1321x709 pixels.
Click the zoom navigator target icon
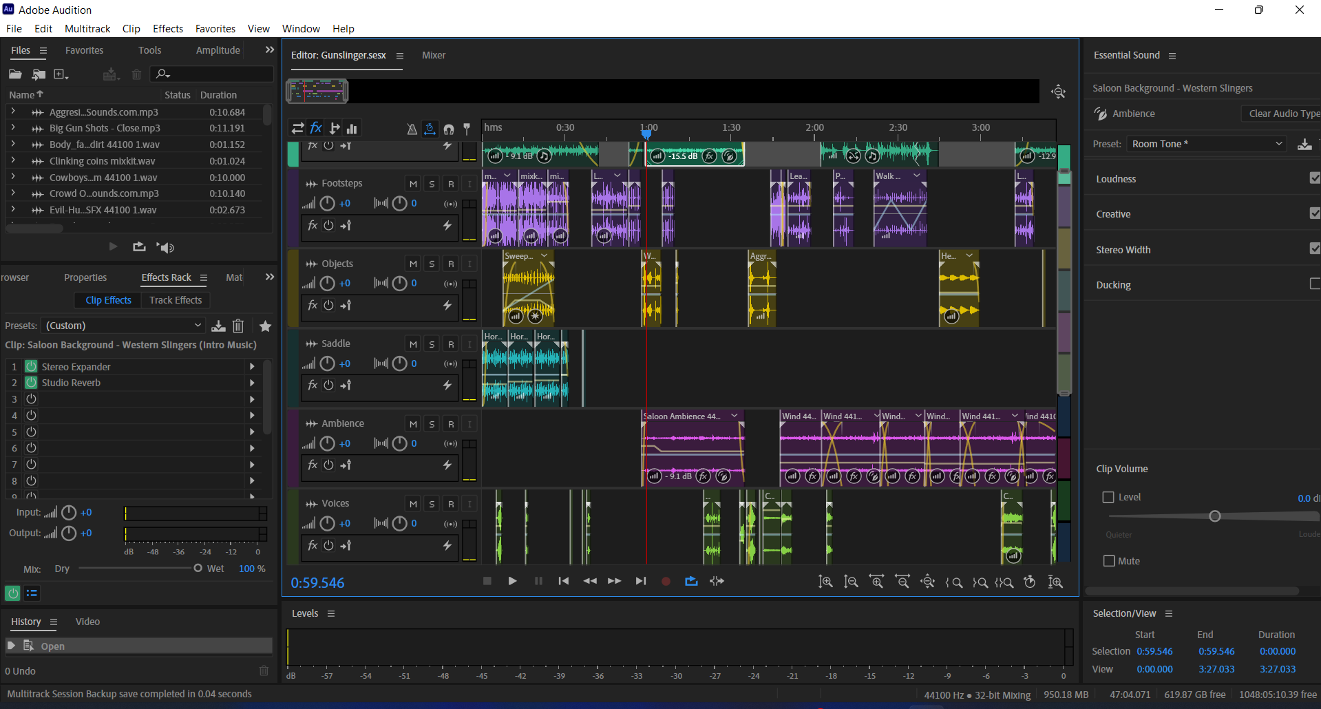point(1059,92)
